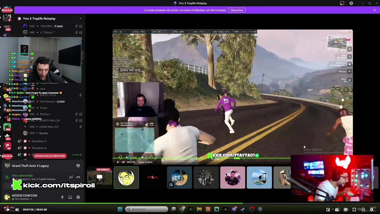Open video player settings gear
Viewport: 380px width, 214px height.
tap(372, 210)
